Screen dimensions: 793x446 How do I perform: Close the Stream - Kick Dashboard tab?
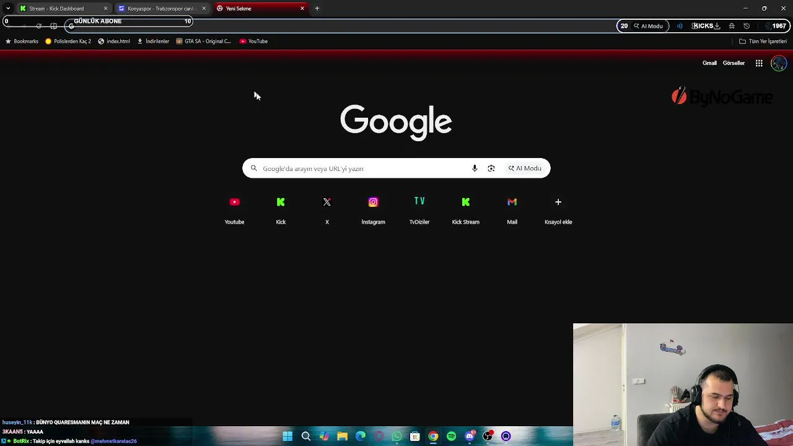[105, 9]
